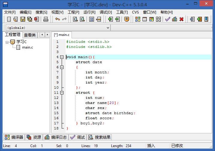Open the 编译器 bottom tab
The height and width of the screenshot is (151, 215).
pos(14,137)
